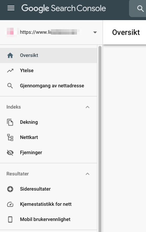
Task: Collapse the Indeks section chevron
Action: [x=88, y=107]
